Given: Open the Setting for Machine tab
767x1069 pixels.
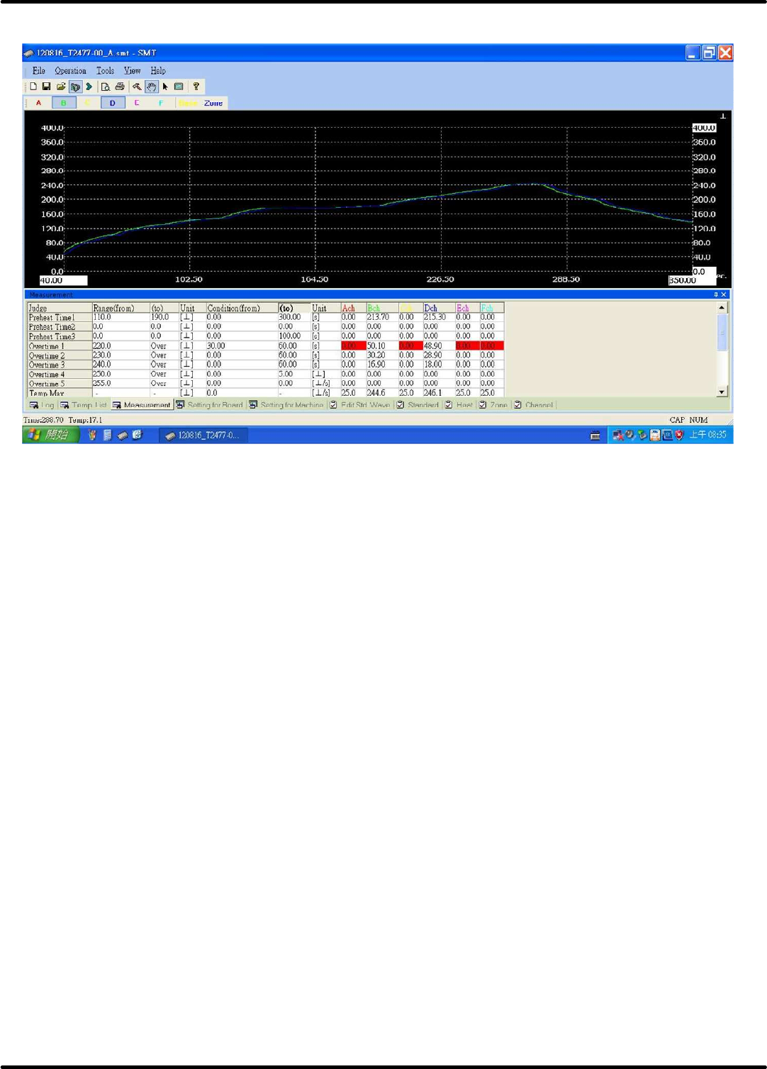Looking at the screenshot, I should (286, 405).
